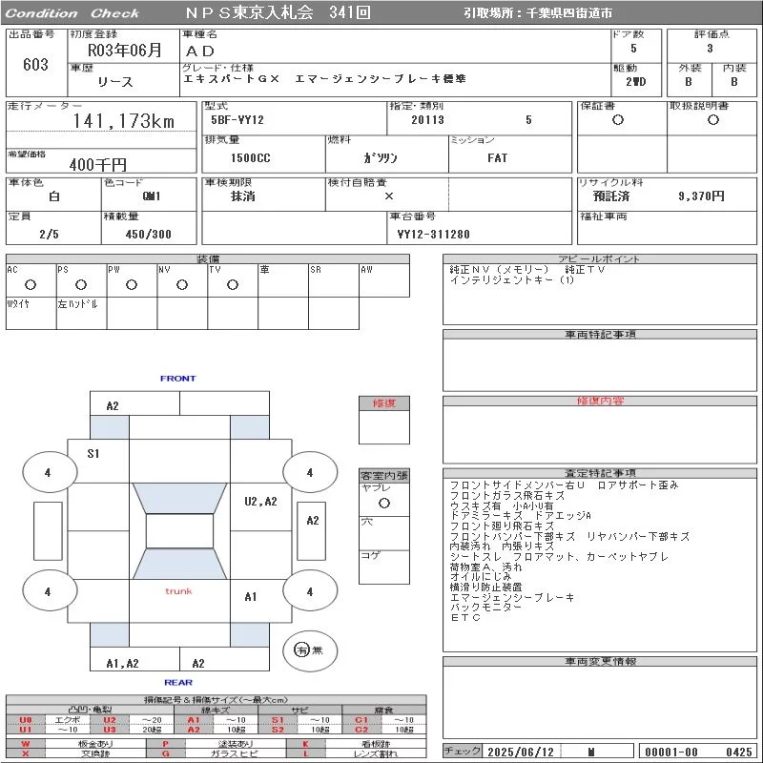Click the circle mark under AC
The height and width of the screenshot is (763, 763).
coord(31,284)
